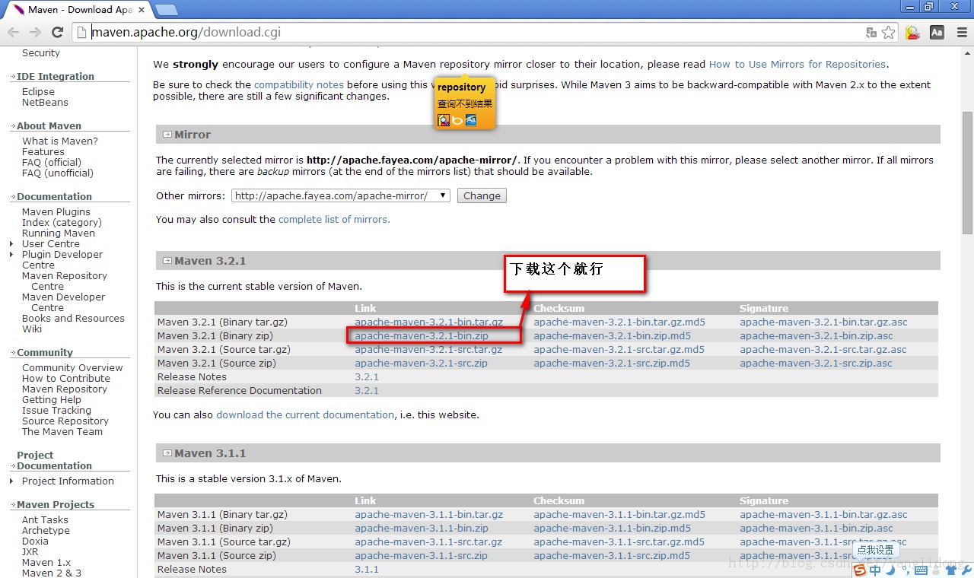Open complete list of mirrors link

[334, 219]
